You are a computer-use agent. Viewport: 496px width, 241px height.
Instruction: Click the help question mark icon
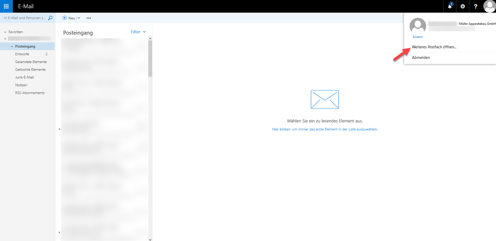click(x=475, y=6)
